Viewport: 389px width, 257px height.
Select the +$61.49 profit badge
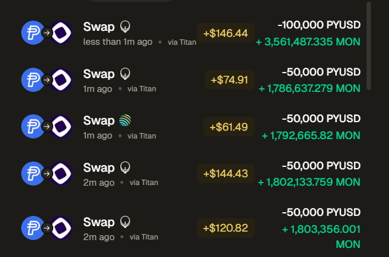(x=230, y=126)
